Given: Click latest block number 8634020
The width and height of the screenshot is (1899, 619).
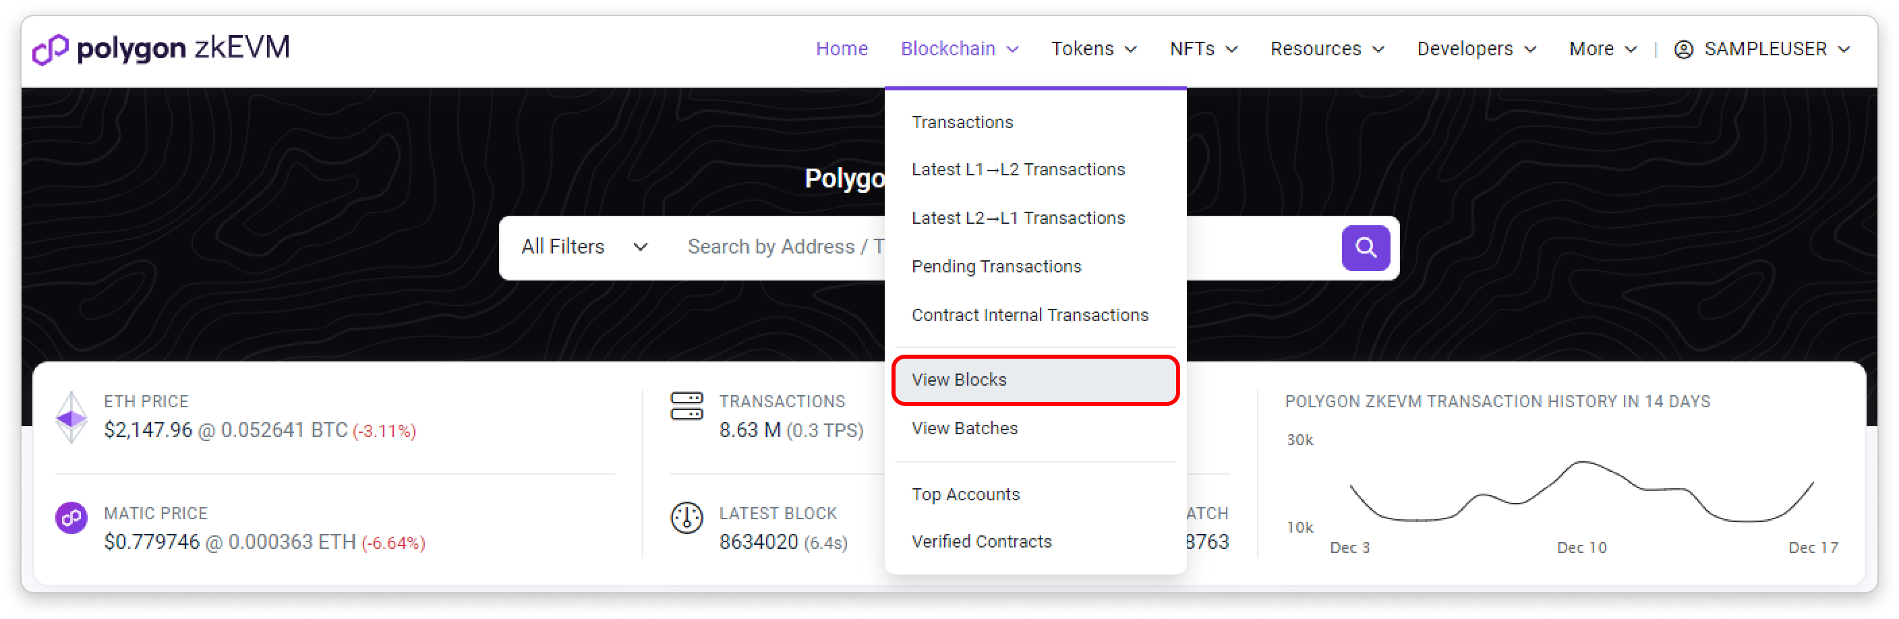Looking at the screenshot, I should [x=758, y=542].
